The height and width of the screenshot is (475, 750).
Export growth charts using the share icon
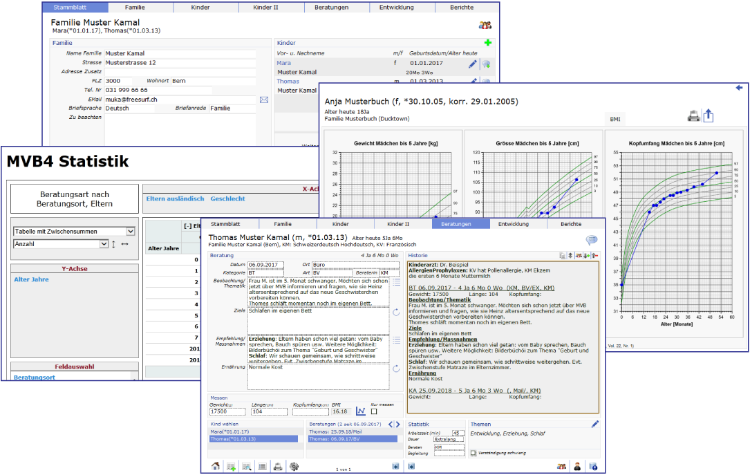(x=709, y=115)
